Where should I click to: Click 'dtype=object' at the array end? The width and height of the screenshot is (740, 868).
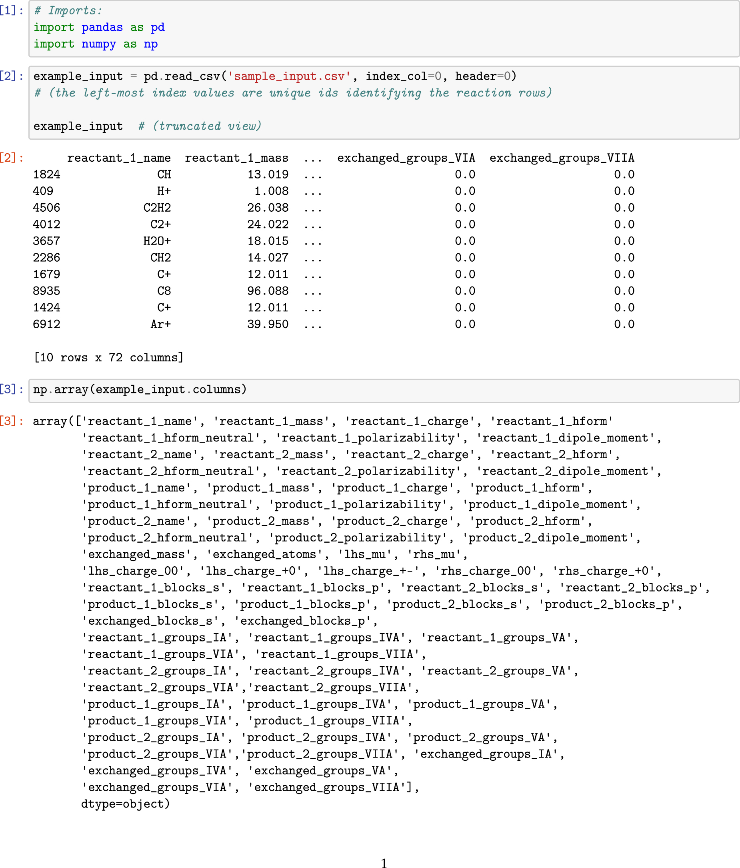click(124, 803)
